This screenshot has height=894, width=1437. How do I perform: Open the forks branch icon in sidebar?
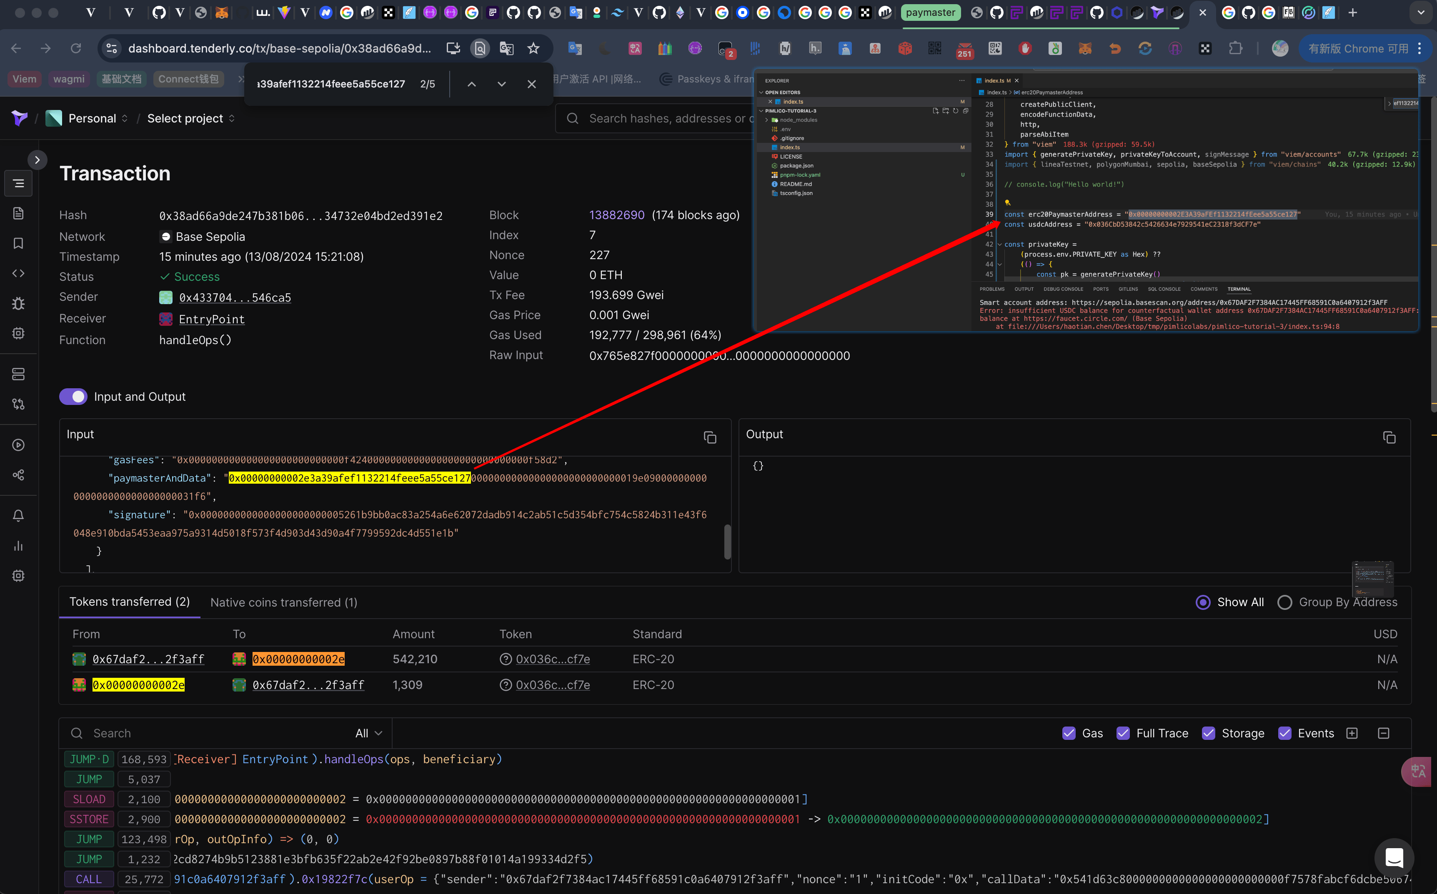[x=18, y=404]
